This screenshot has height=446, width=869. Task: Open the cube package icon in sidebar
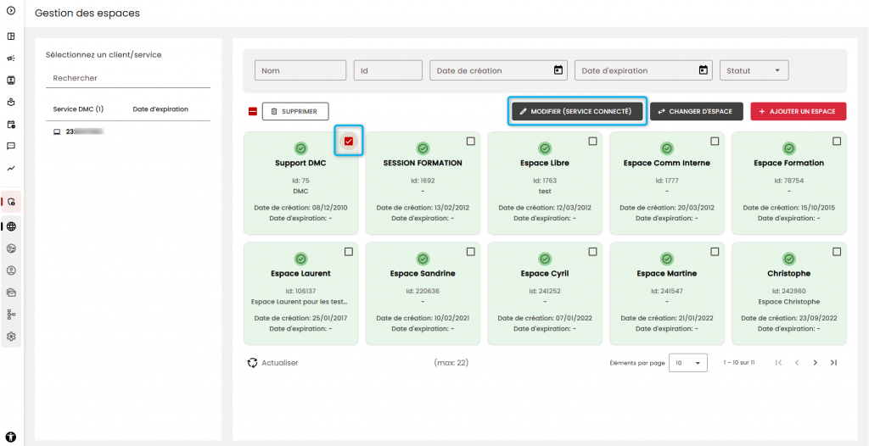tap(10, 102)
